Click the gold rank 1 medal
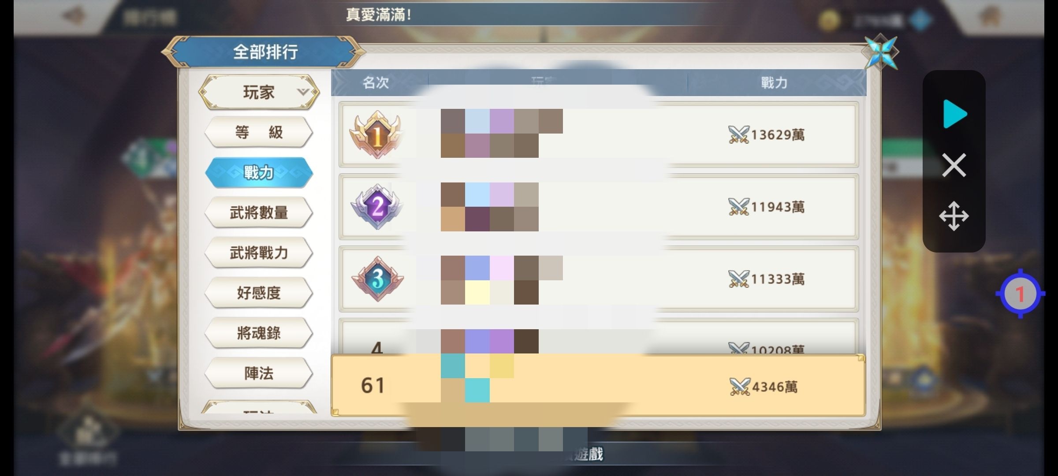 (x=377, y=134)
